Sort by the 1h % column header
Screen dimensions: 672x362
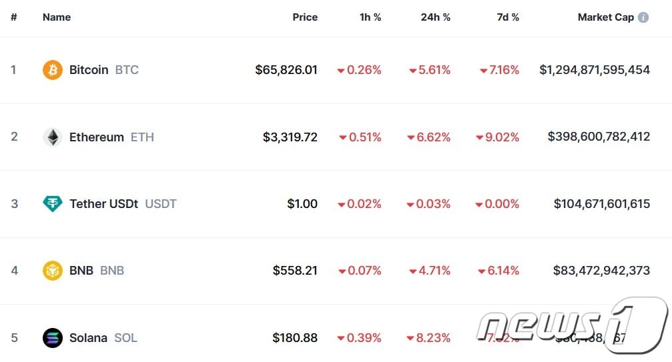[370, 17]
